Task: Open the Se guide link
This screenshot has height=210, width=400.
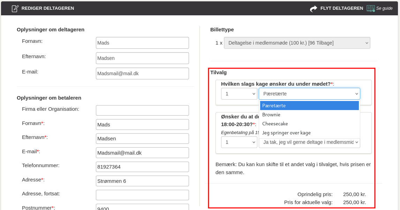Action: pos(384,8)
